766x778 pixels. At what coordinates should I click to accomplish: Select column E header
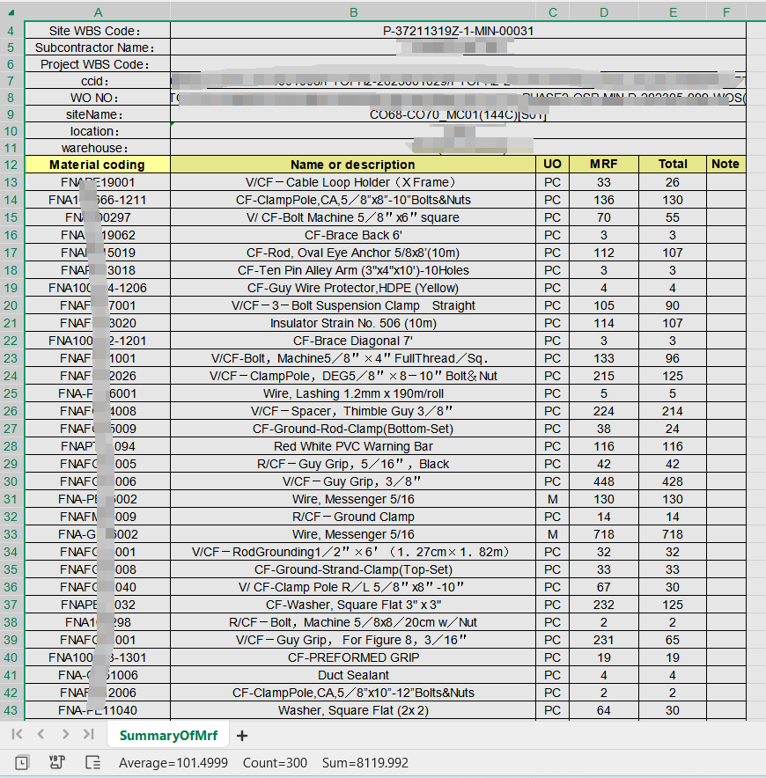pos(673,12)
